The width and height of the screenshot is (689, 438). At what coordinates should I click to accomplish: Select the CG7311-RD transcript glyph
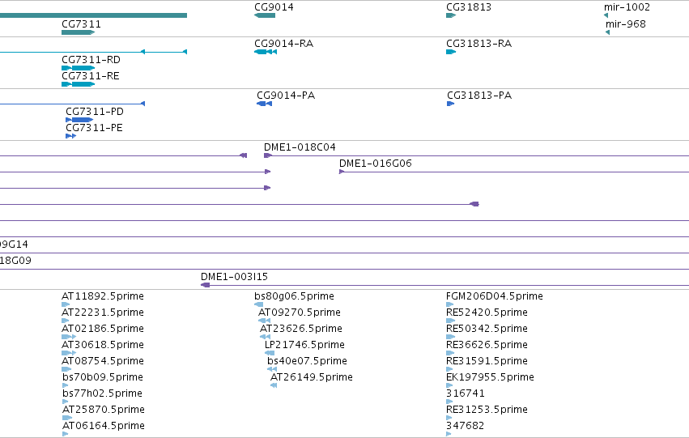point(79,68)
